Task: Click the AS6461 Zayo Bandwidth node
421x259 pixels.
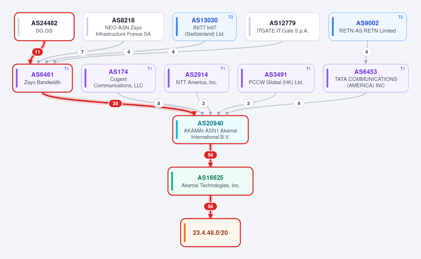Action: [x=42, y=78]
